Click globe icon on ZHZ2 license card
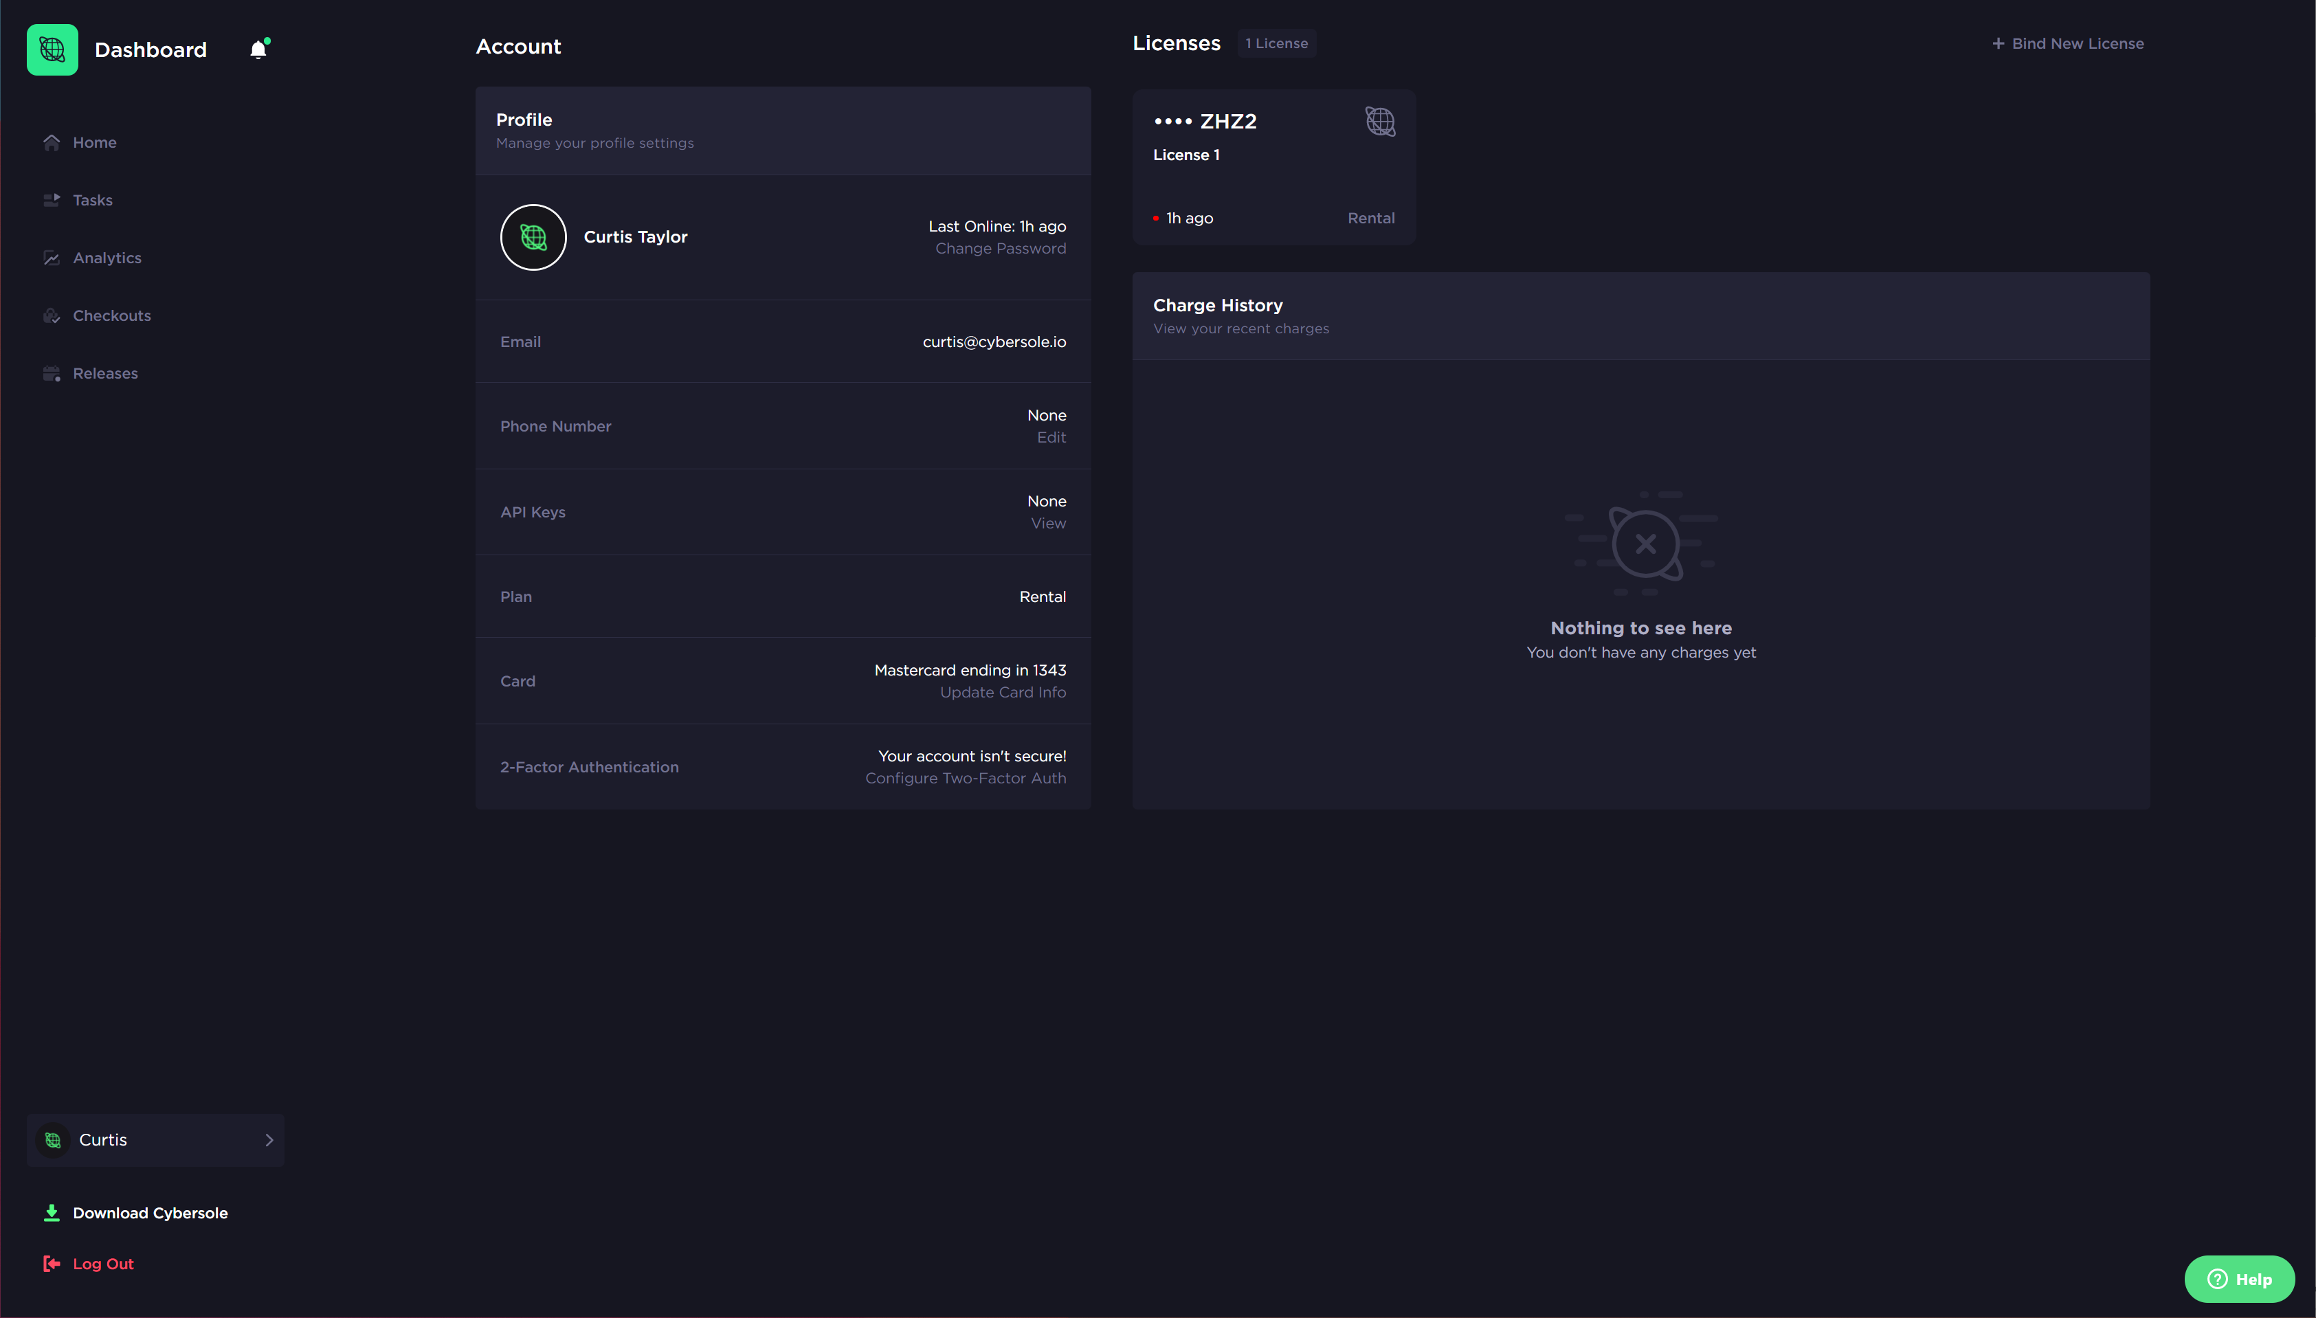 [x=1380, y=122]
